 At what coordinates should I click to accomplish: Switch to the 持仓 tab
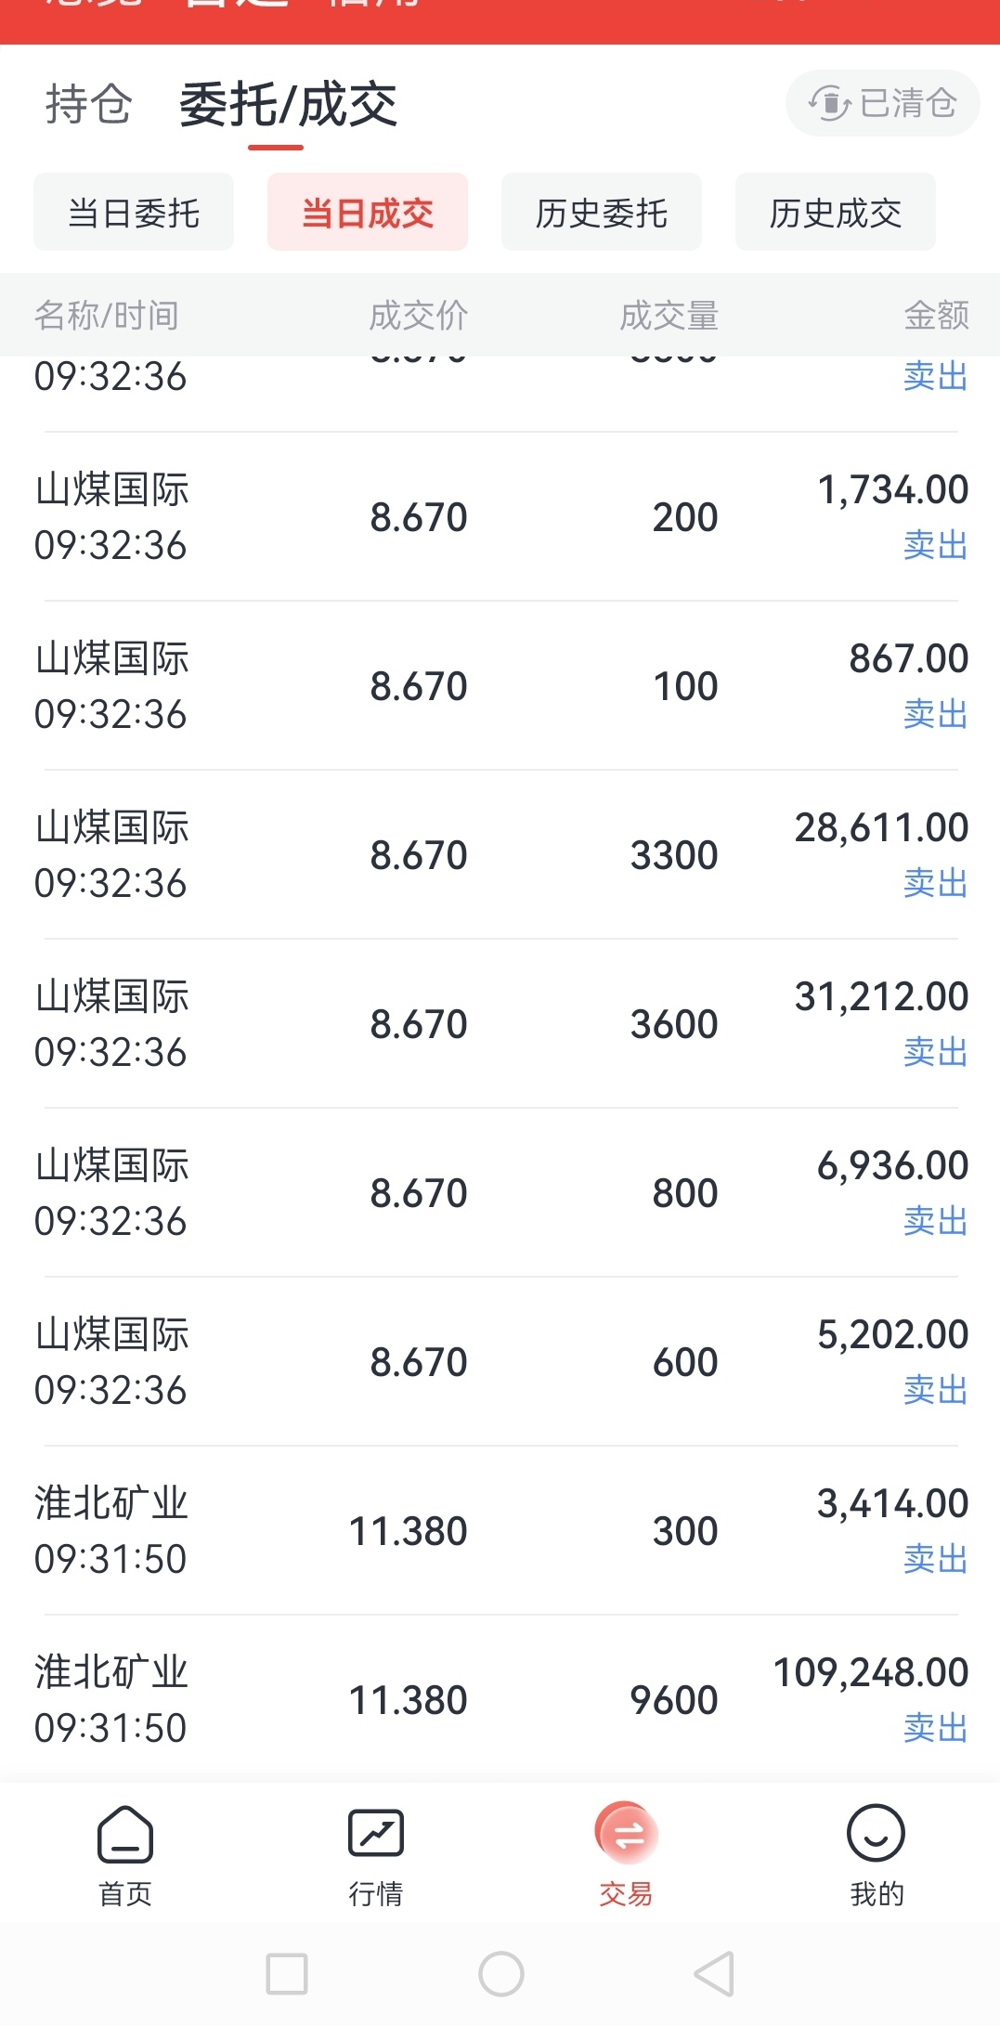pos(89,103)
